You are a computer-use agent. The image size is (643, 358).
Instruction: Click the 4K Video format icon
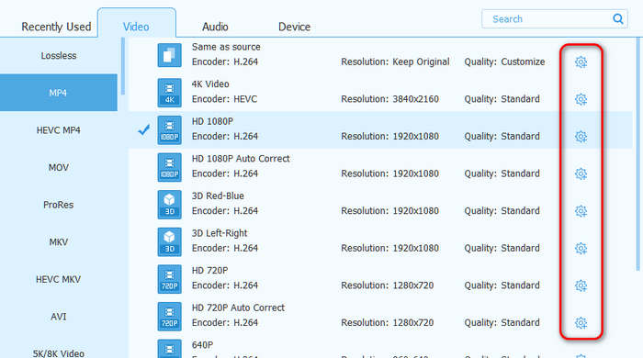(x=169, y=93)
